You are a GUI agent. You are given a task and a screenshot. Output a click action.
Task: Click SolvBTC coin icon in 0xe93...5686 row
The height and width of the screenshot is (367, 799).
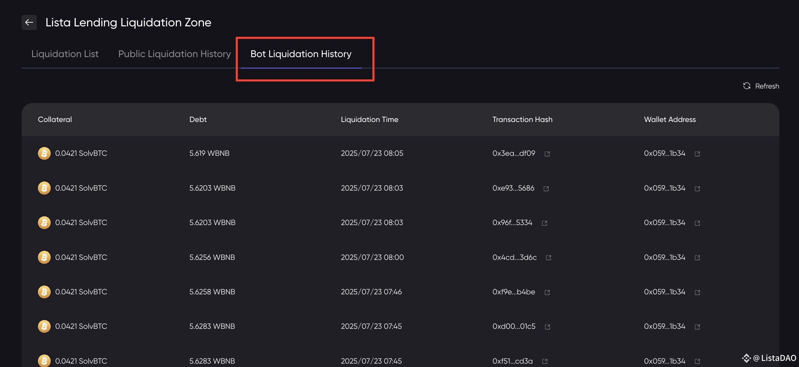coord(44,188)
